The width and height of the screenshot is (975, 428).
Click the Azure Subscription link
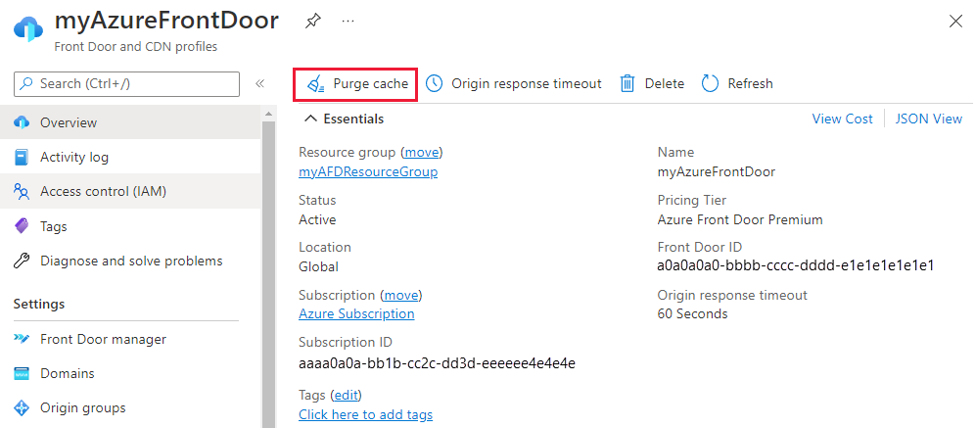(x=356, y=313)
